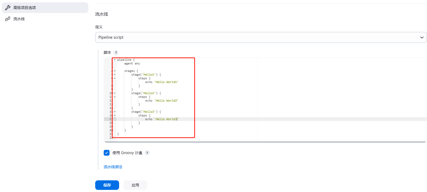This screenshot has height=192, width=427.
Task: Collapse steps block under stage Hello2
Action: [x=115, y=97]
